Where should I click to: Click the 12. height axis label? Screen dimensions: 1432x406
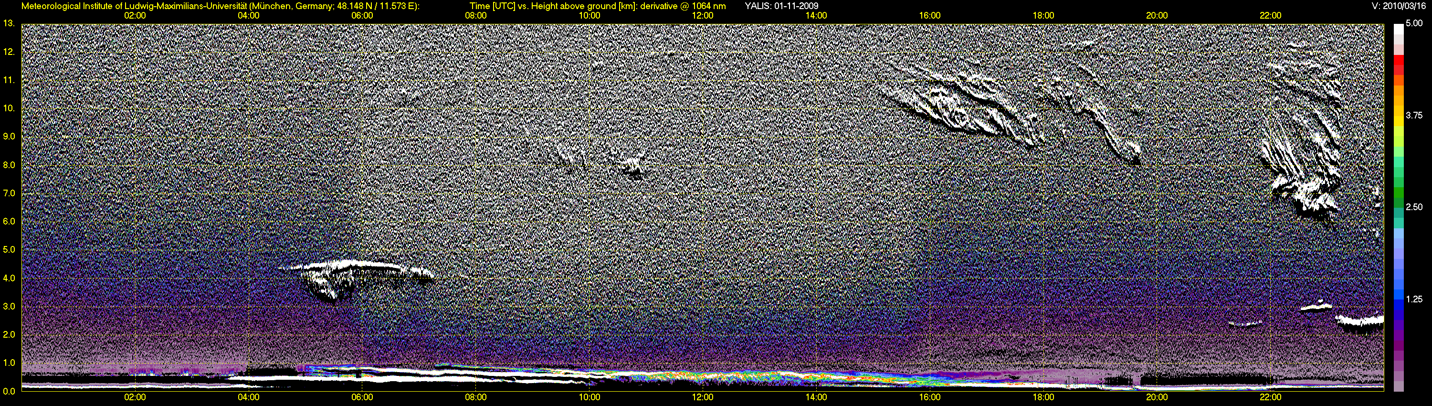[x=9, y=52]
